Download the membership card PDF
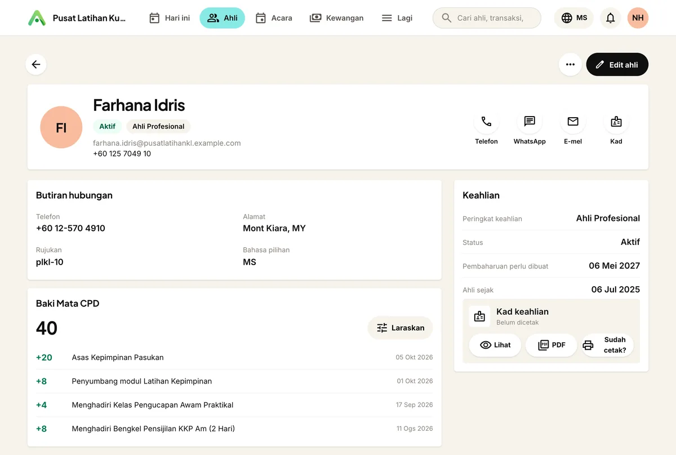 [x=552, y=345]
